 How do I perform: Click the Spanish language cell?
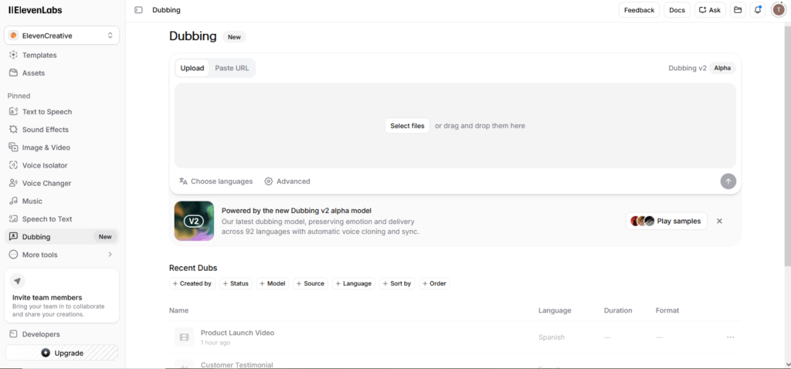pyautogui.click(x=552, y=337)
